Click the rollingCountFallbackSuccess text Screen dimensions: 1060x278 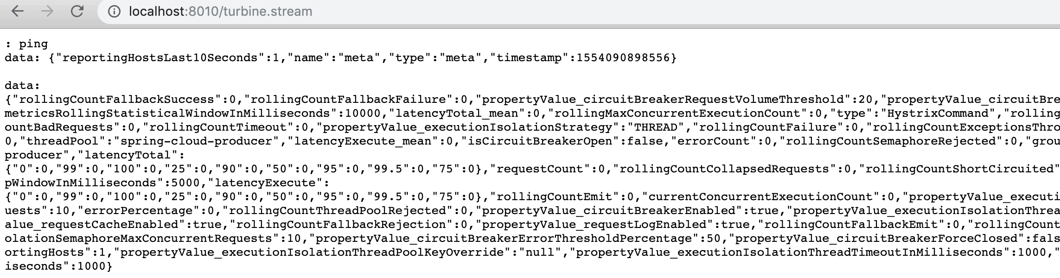pos(117,100)
